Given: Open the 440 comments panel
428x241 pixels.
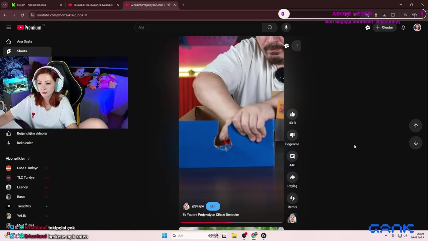Looking at the screenshot, I should tap(292, 156).
